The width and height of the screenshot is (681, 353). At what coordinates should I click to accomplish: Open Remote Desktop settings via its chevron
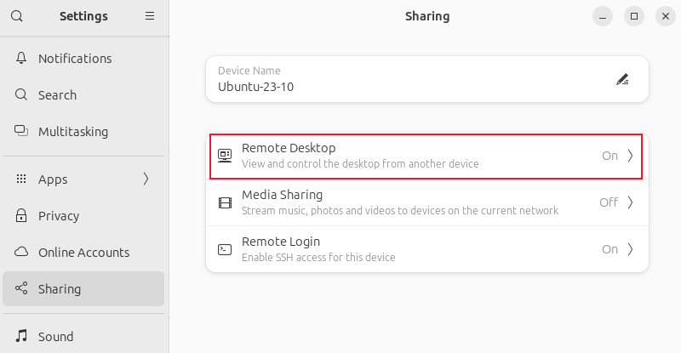pyautogui.click(x=630, y=156)
